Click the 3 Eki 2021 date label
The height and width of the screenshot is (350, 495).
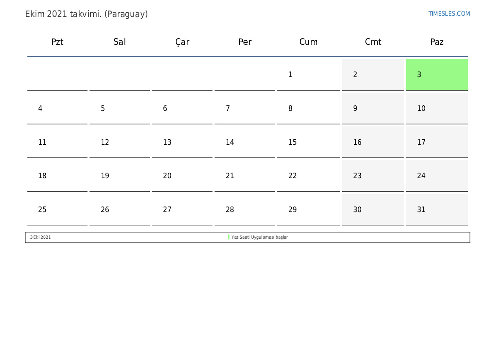40,237
